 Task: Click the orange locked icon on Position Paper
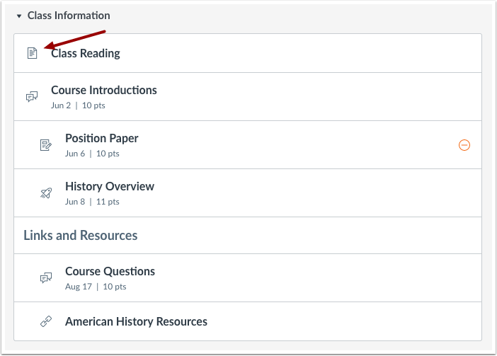pos(464,145)
